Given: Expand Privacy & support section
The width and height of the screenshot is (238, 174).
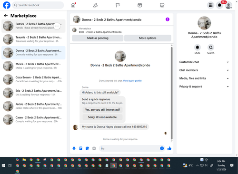Looking at the screenshot, I should point(204,87).
